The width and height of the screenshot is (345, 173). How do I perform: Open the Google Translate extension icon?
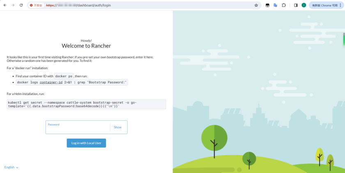click(275, 5)
